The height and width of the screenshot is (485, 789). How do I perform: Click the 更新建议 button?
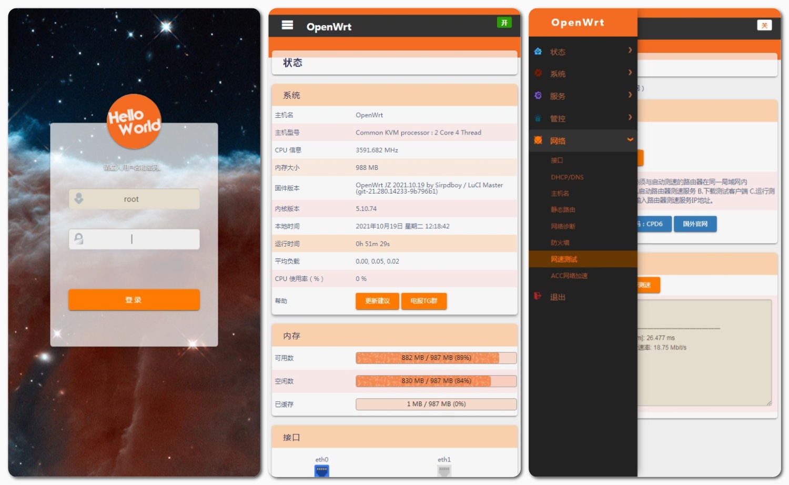(x=377, y=301)
